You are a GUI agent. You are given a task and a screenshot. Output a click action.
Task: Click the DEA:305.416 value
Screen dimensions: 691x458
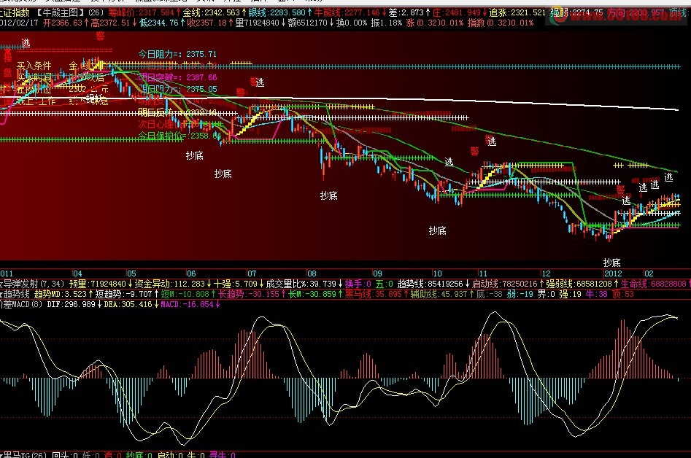point(131,304)
